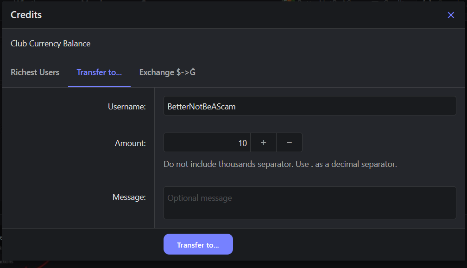The height and width of the screenshot is (268, 467).
Task: Select the Transfer to... tab
Action: click(99, 72)
